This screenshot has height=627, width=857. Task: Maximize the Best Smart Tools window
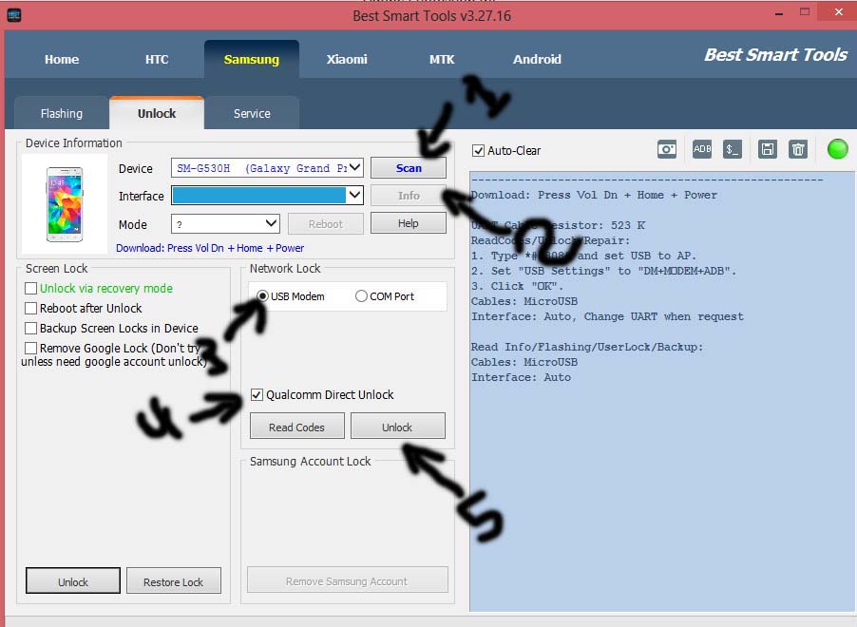point(805,12)
